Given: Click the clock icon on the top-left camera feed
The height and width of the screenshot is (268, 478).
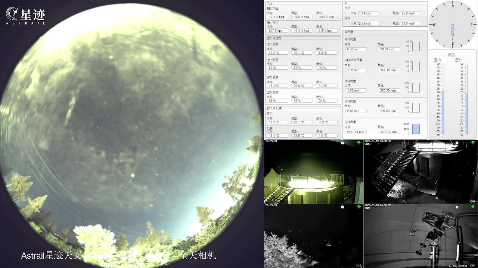Looking at the screenshot, I should coord(342,143).
